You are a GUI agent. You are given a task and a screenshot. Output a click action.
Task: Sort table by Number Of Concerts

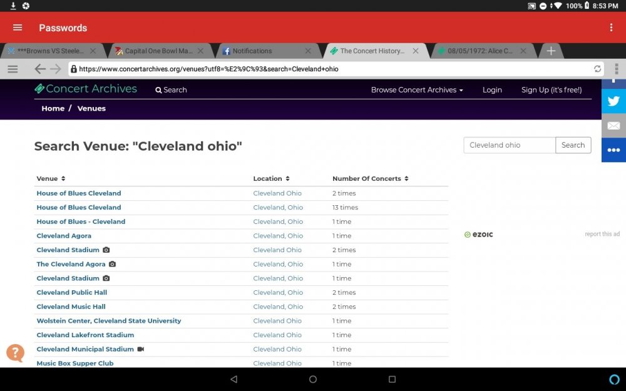(x=371, y=179)
